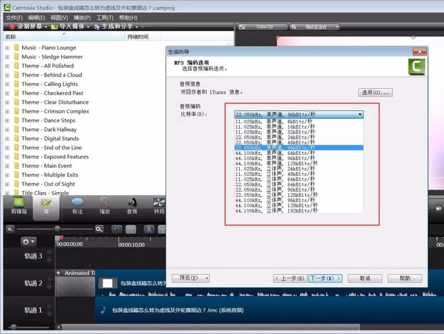Screen dimensions: 444x334
Task: Select 11.025kHz, 单声道, 8kBits/秒 option
Action: (x=299, y=122)
